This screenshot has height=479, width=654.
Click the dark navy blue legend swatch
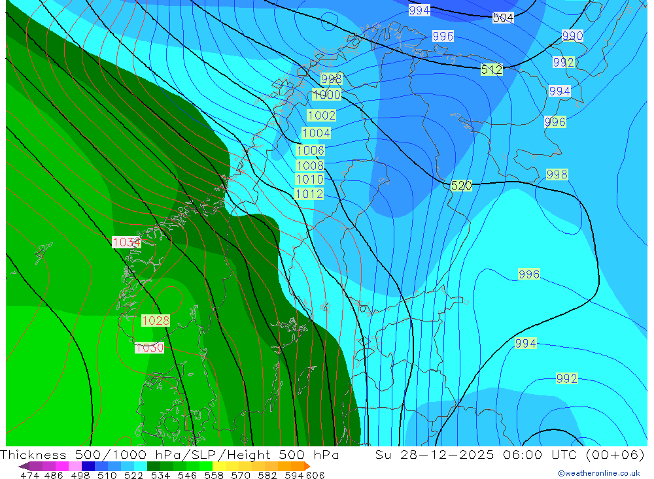[x=88, y=466]
